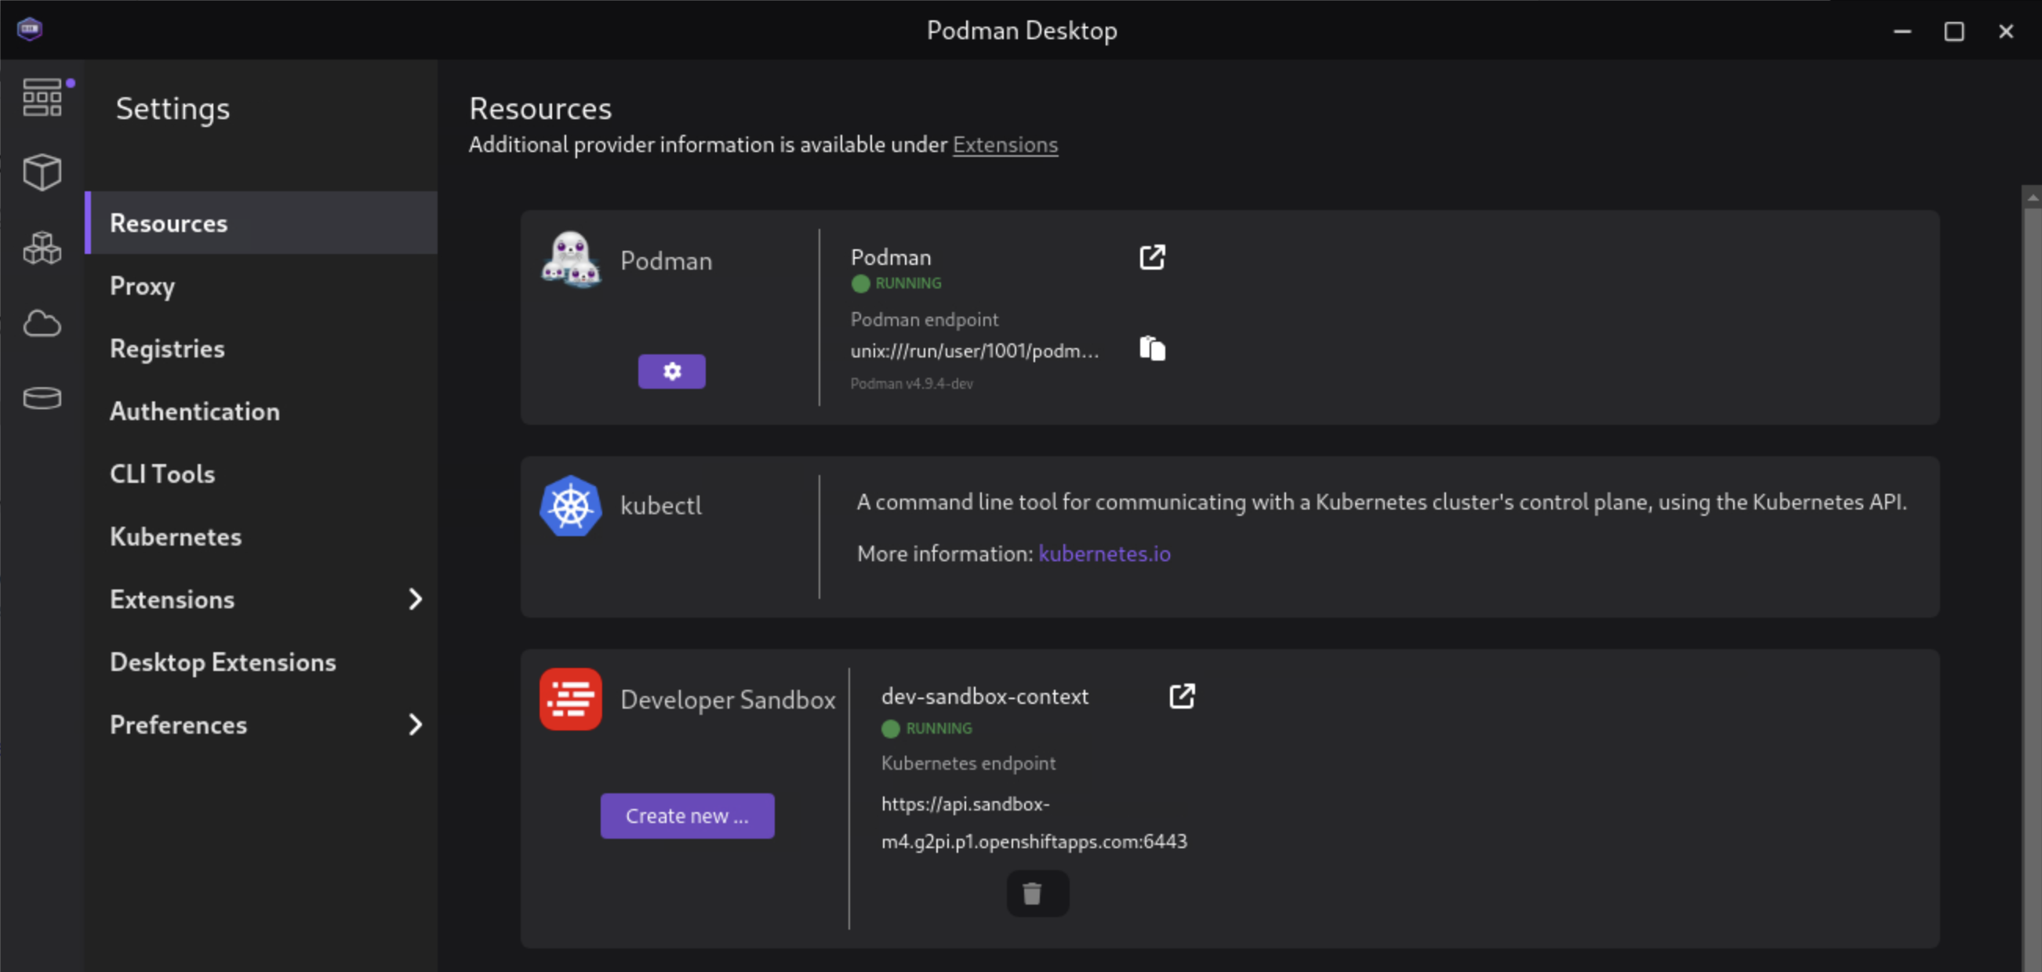
Task: Click the Podman seal logo
Action: pos(571,259)
